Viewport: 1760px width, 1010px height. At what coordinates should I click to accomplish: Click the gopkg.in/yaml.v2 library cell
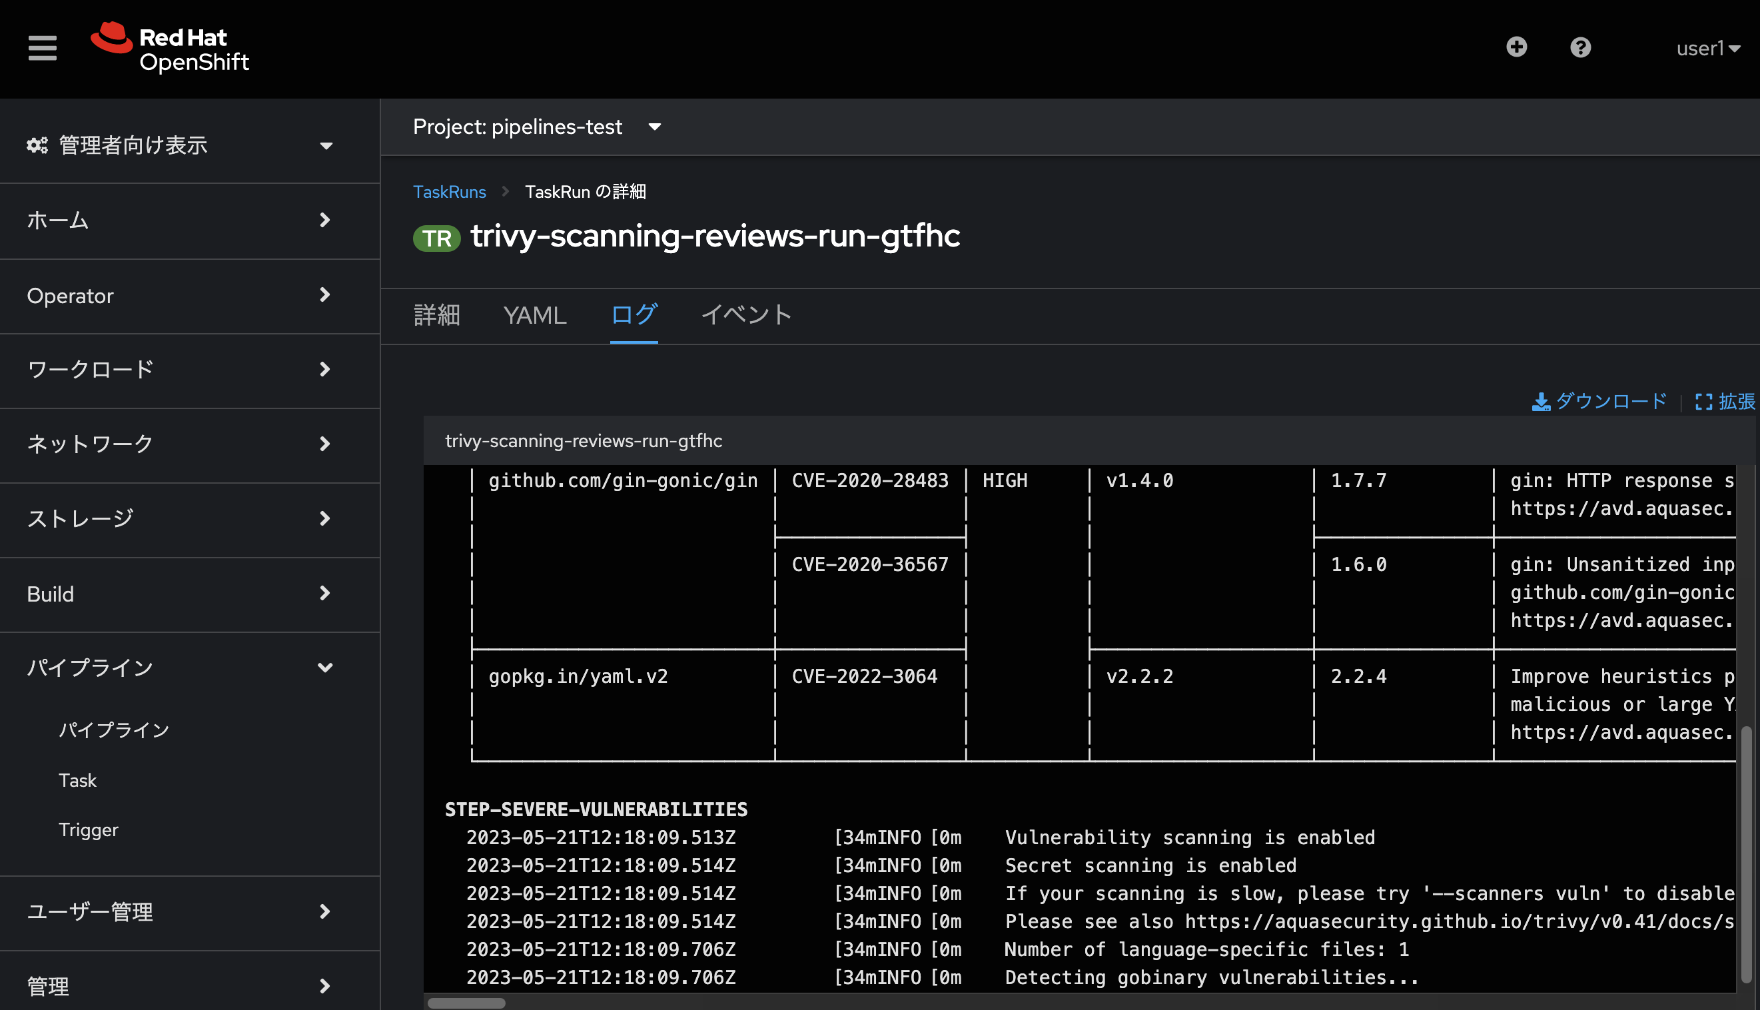click(578, 676)
